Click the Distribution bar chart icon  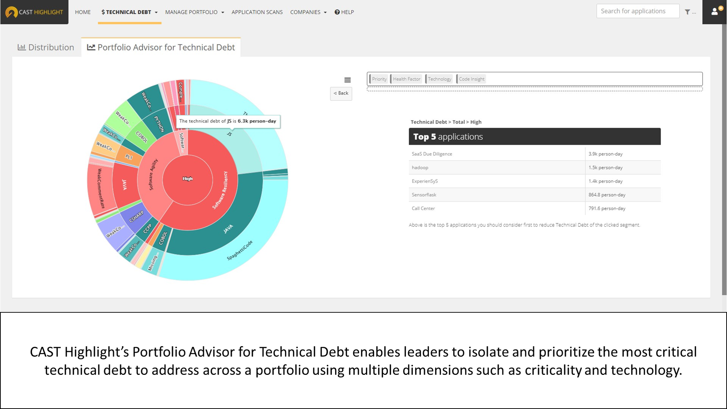point(21,47)
